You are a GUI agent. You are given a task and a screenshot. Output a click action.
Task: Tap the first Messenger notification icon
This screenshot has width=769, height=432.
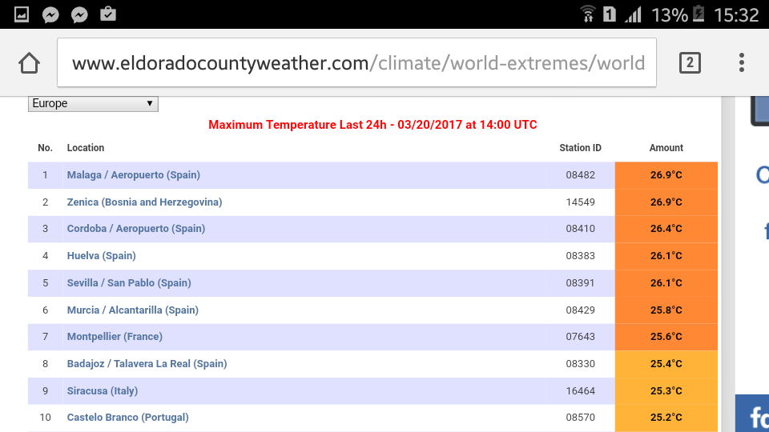50,14
